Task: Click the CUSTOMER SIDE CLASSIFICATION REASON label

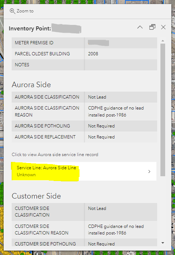Action: point(42,229)
